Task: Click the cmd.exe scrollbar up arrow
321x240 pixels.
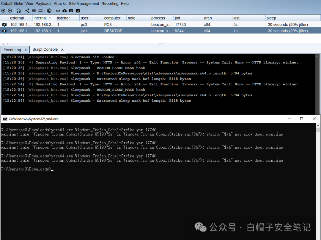Action: 318,125
